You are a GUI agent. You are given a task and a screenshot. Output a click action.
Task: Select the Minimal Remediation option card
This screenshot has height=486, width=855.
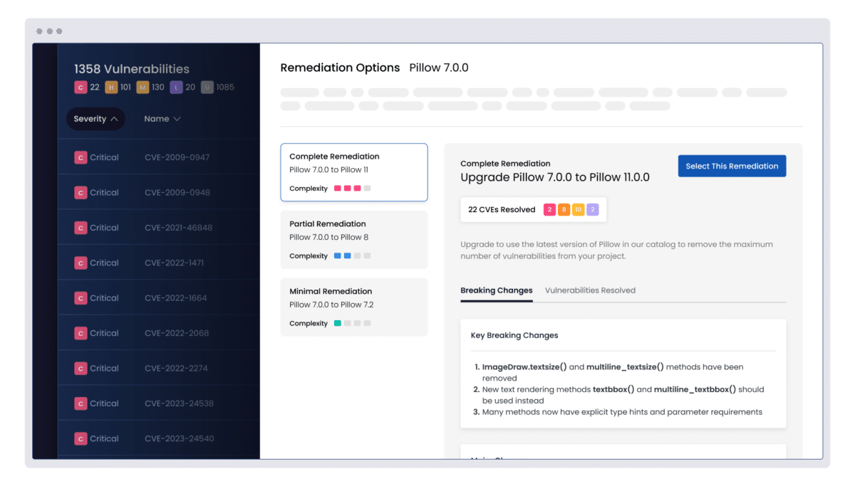pos(354,307)
